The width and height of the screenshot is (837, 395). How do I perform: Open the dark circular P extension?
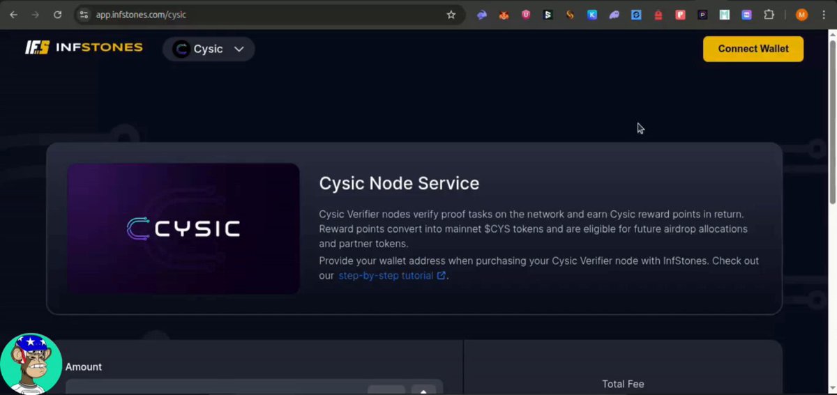click(x=702, y=15)
